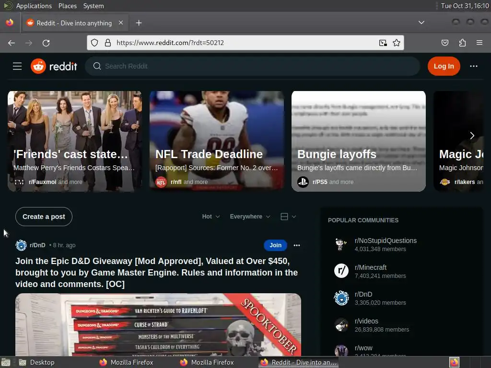Open the D&D post three-dot options
491x368 pixels.
click(x=296, y=245)
